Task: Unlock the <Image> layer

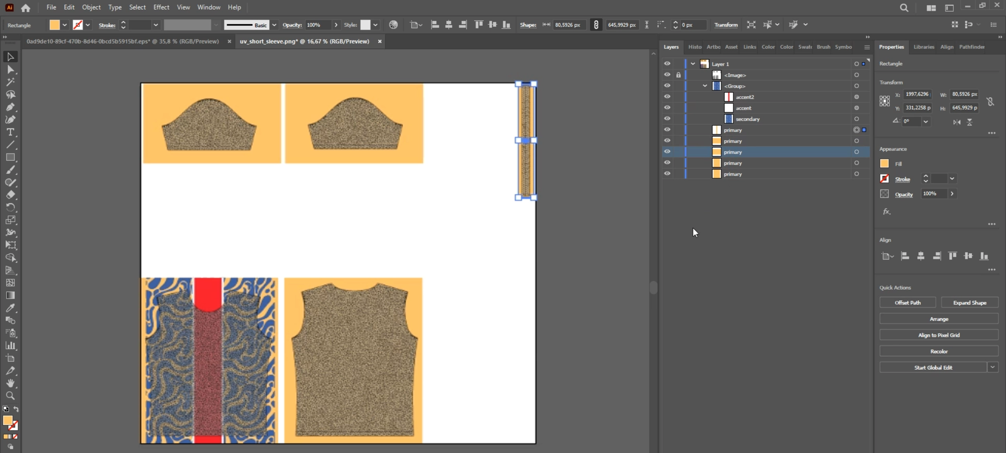Action: point(679,75)
